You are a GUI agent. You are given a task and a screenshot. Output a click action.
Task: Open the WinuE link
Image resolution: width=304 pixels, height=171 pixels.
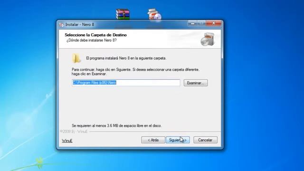pyautogui.click(x=67, y=141)
